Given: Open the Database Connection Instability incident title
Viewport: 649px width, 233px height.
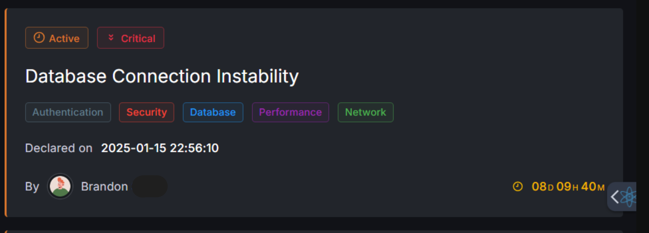Looking at the screenshot, I should pyautogui.click(x=162, y=76).
